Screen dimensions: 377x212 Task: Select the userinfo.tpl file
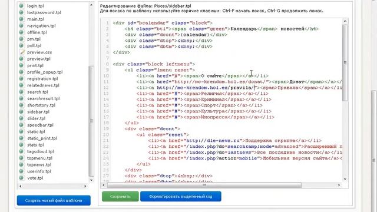tap(39, 171)
